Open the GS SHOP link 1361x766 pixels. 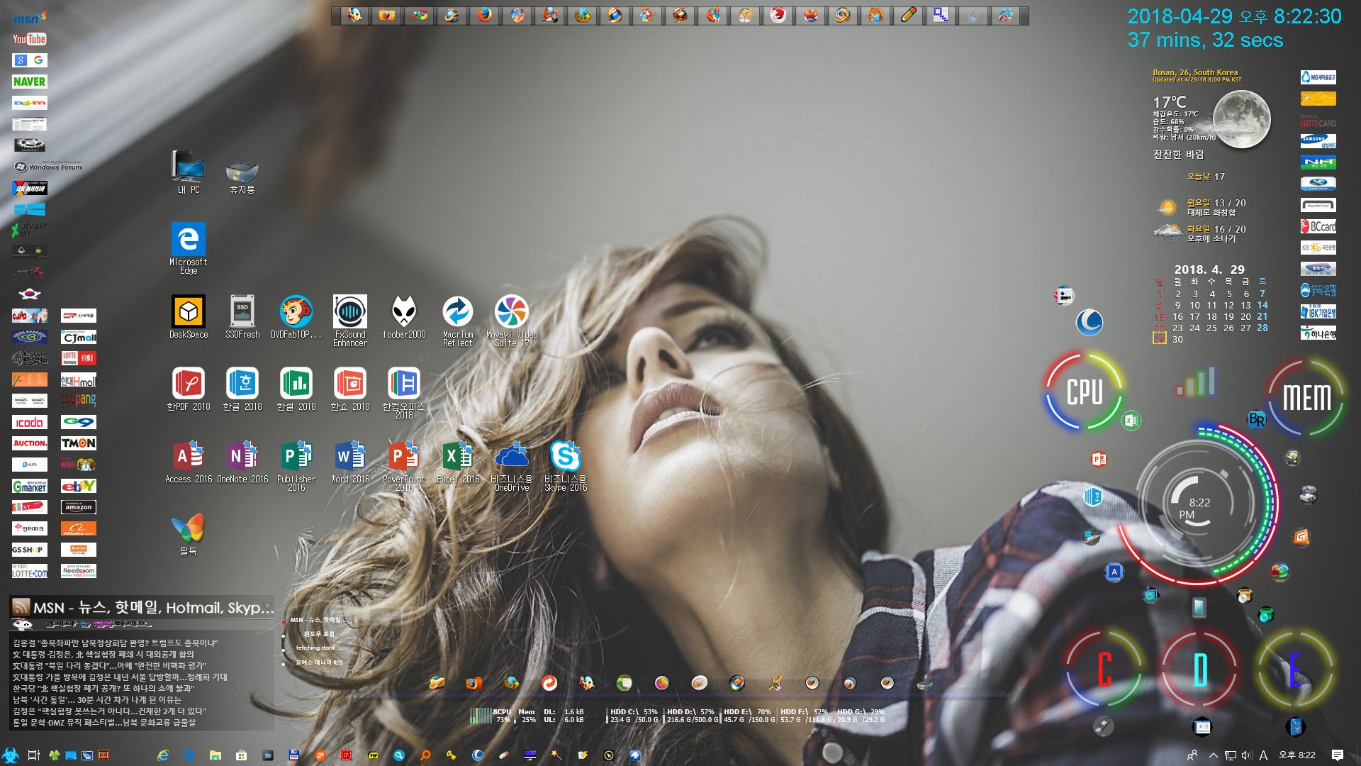[x=30, y=550]
